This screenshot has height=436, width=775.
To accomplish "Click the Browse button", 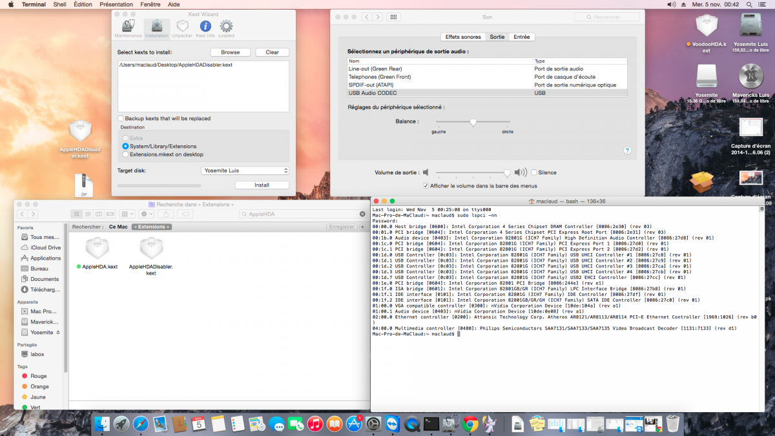I will point(230,52).
